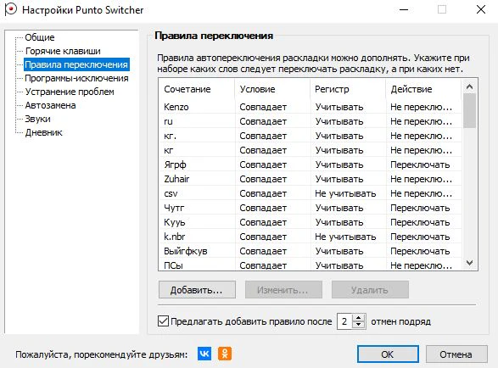Open the «Автозамена» section

tap(50, 105)
